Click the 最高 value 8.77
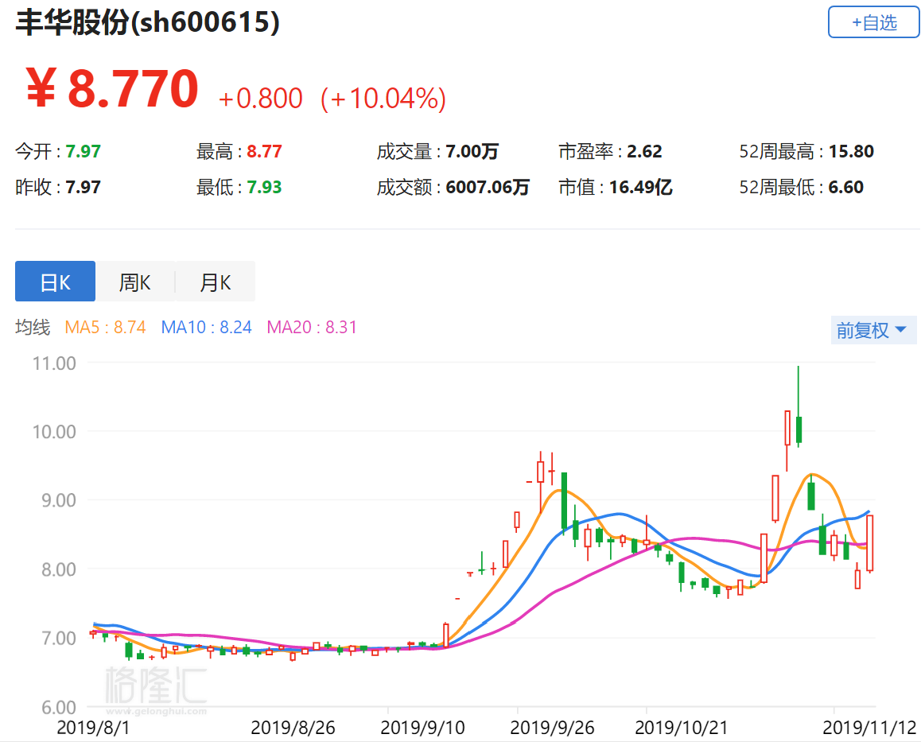Screen dimensions: 921x742 [x=264, y=152]
